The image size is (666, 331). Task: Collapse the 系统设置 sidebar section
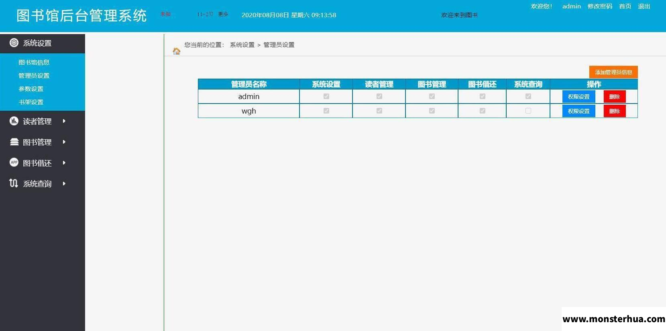pos(43,43)
